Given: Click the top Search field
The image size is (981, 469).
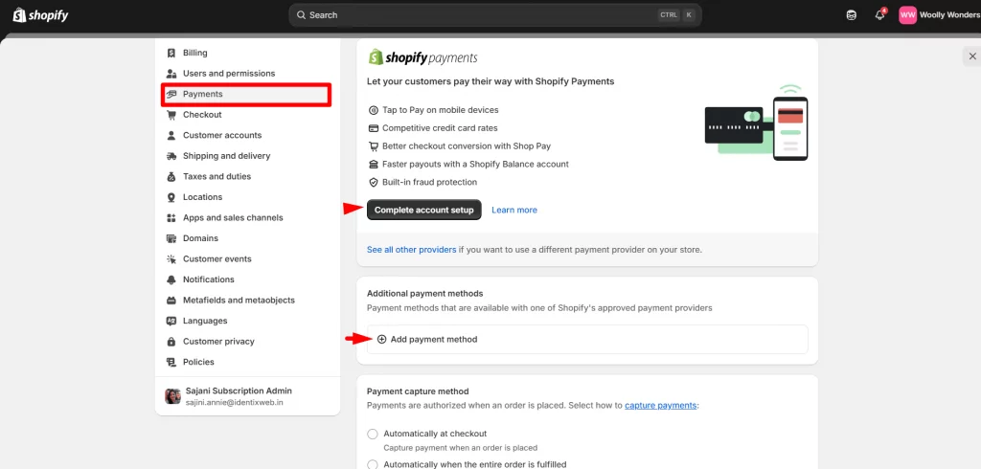Looking at the screenshot, I should coord(495,15).
